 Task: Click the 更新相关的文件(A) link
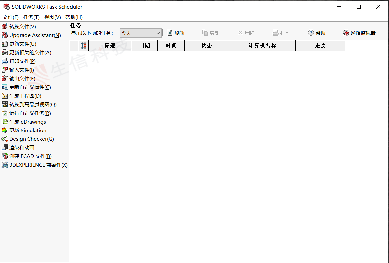click(x=30, y=53)
